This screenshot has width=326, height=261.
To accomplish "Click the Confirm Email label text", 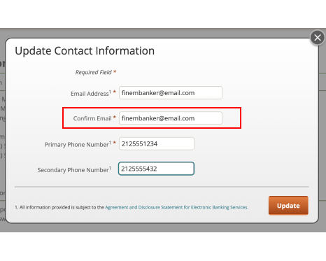I will (92, 118).
